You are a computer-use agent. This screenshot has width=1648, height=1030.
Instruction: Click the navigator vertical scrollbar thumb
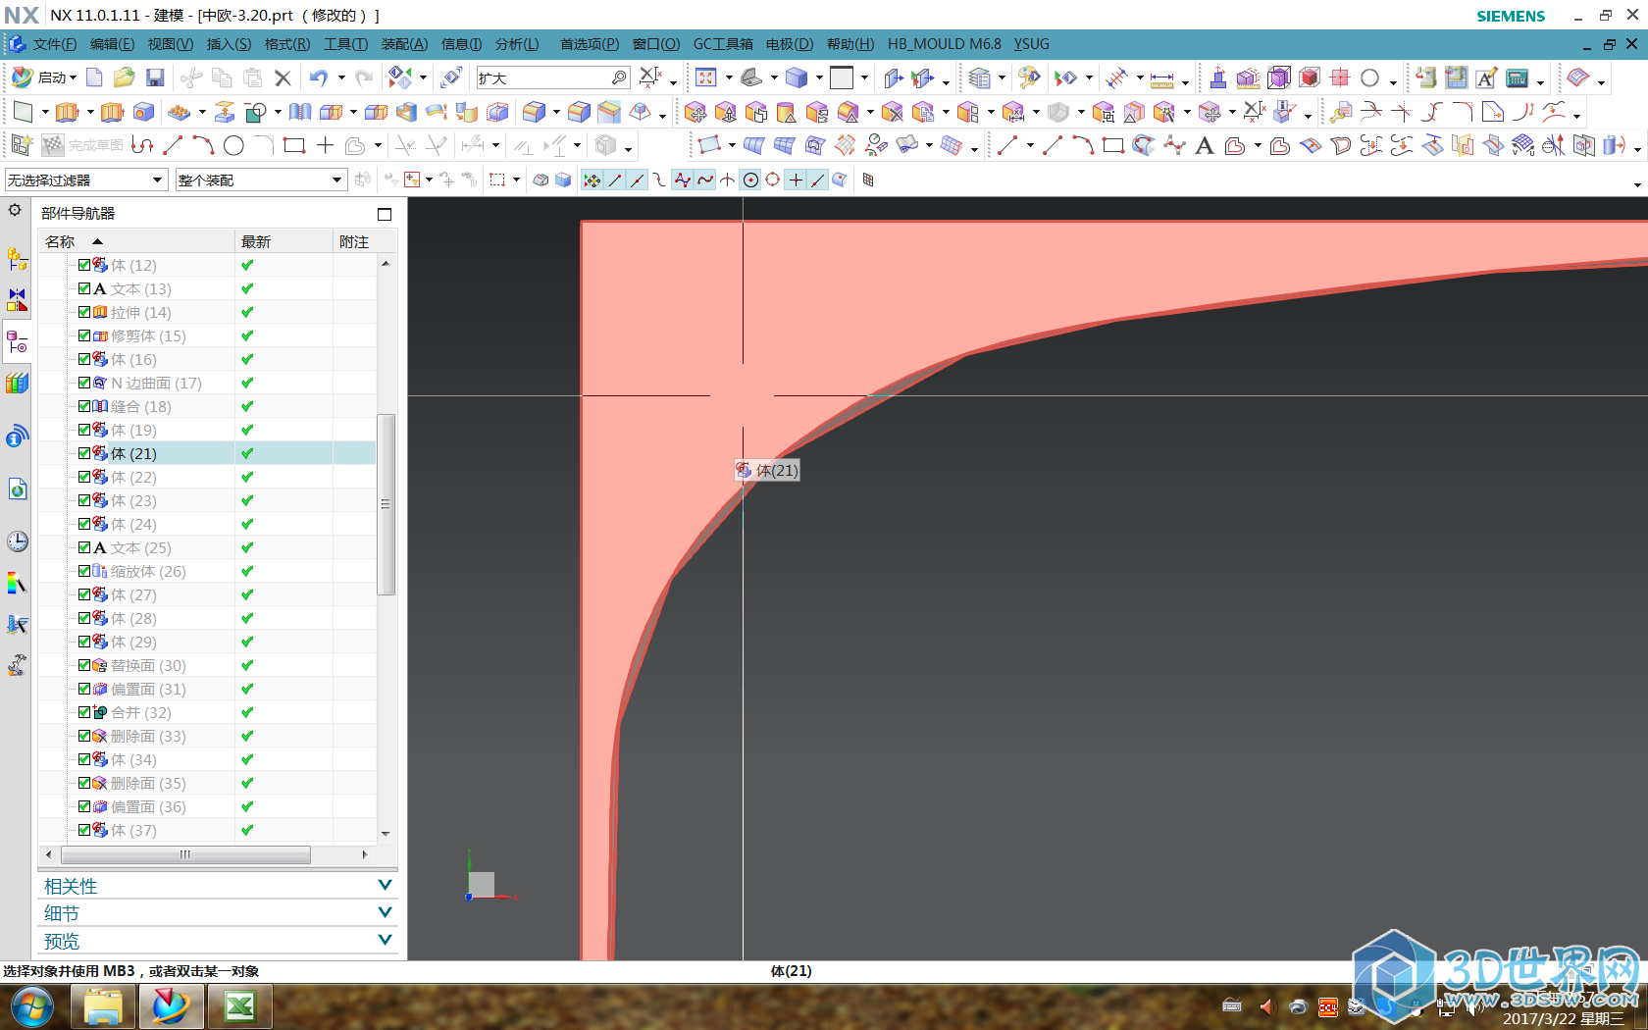pyautogui.click(x=386, y=504)
